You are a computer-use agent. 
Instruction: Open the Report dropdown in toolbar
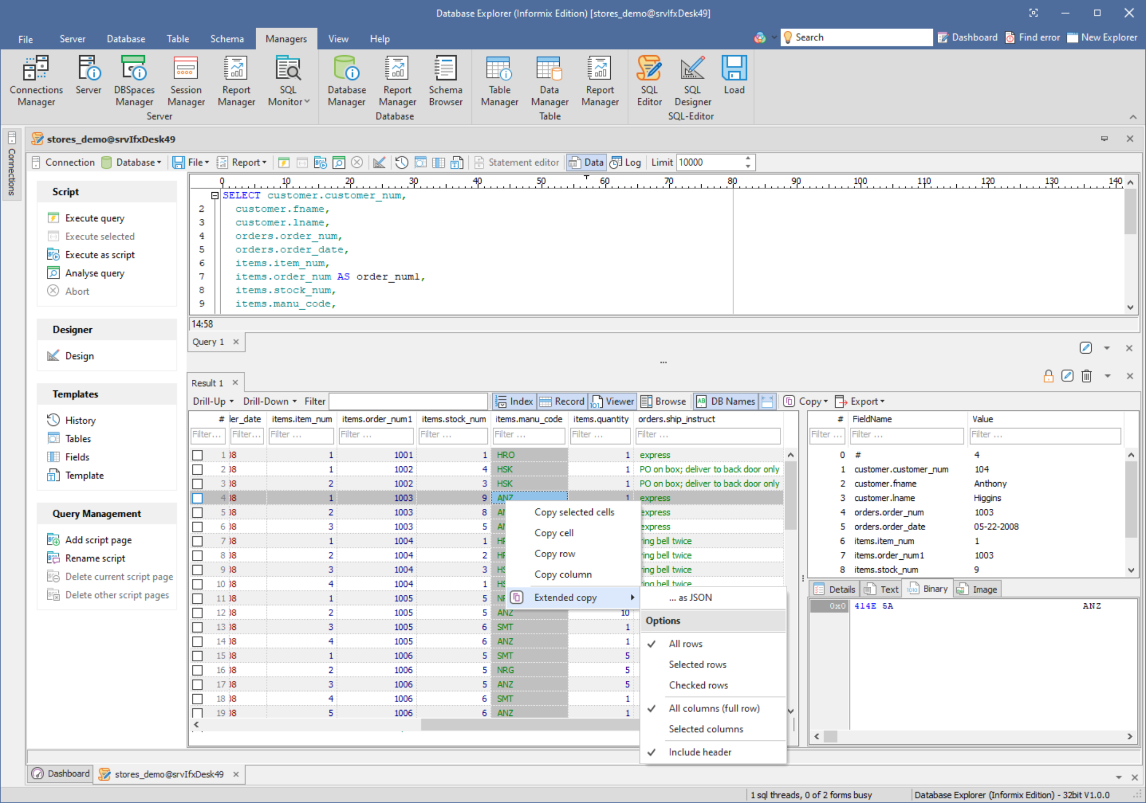pos(242,163)
